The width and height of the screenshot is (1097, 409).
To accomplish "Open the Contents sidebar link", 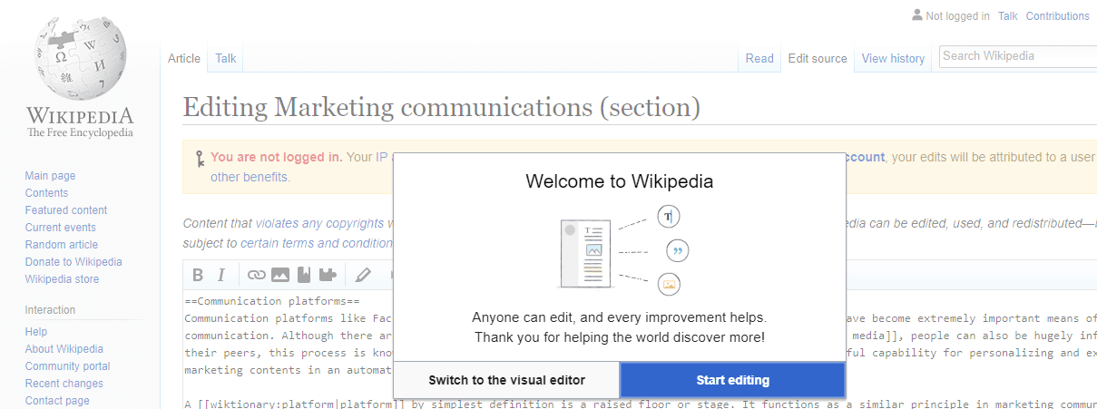I will [46, 193].
